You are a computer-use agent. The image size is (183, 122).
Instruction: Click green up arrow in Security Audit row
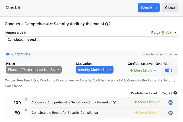[136, 102]
